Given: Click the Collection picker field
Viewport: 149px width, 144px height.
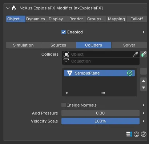Looking at the screenshot, I should (101, 61).
